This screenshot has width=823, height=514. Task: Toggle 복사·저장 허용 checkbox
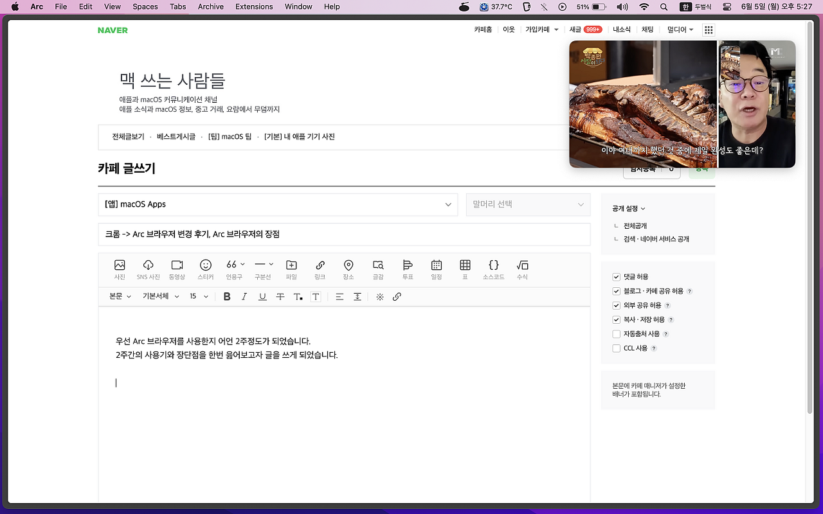tap(617, 319)
